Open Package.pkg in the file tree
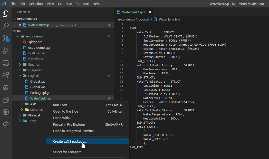Screen dimensions: 269x159 point(39,93)
